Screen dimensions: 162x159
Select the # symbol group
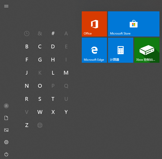tap(53, 33)
